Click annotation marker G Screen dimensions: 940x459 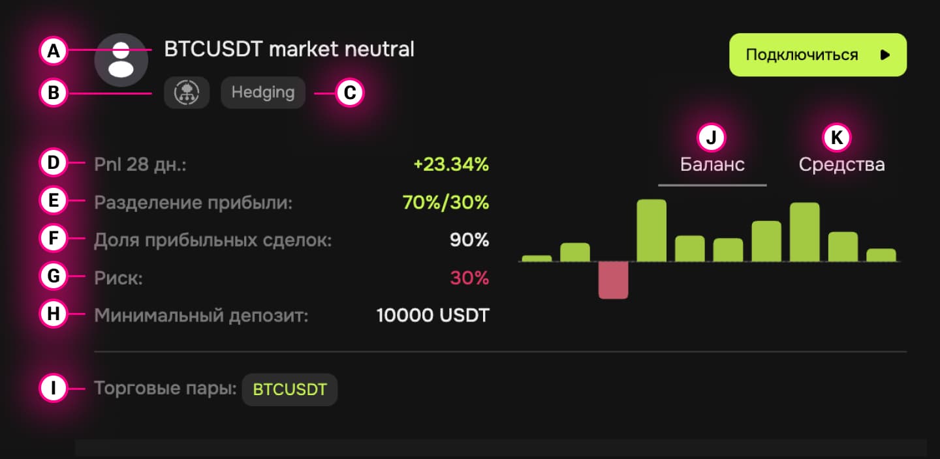tap(54, 278)
